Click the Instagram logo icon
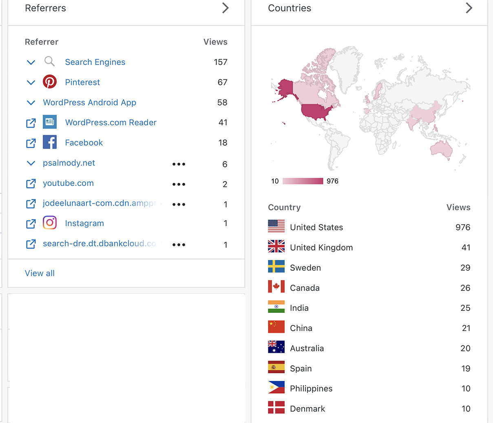The width and height of the screenshot is (493, 423). tap(50, 223)
